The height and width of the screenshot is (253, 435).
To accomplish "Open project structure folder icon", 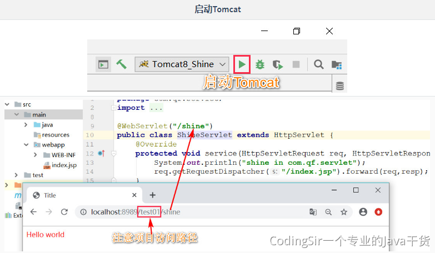I will click(x=337, y=65).
